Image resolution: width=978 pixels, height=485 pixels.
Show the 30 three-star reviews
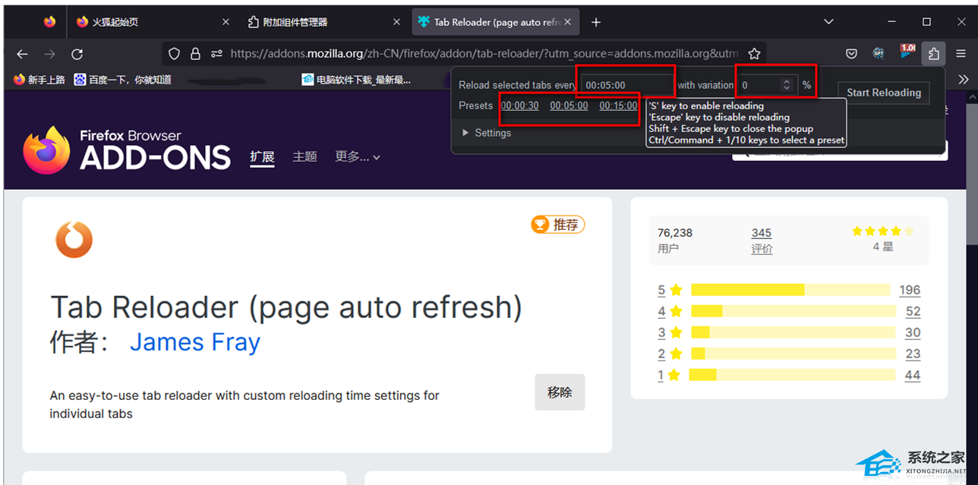(913, 332)
